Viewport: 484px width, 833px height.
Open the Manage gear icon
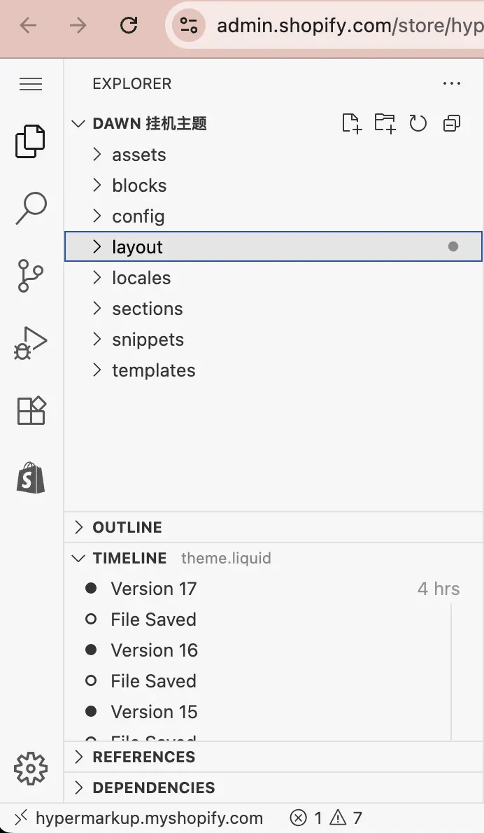coord(31,768)
